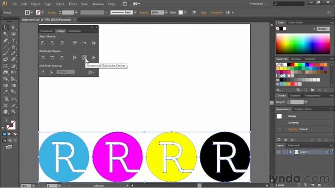The image size is (335, 188).
Task: Open Arrange Documents dropdown in menu bar
Action: point(136,4)
